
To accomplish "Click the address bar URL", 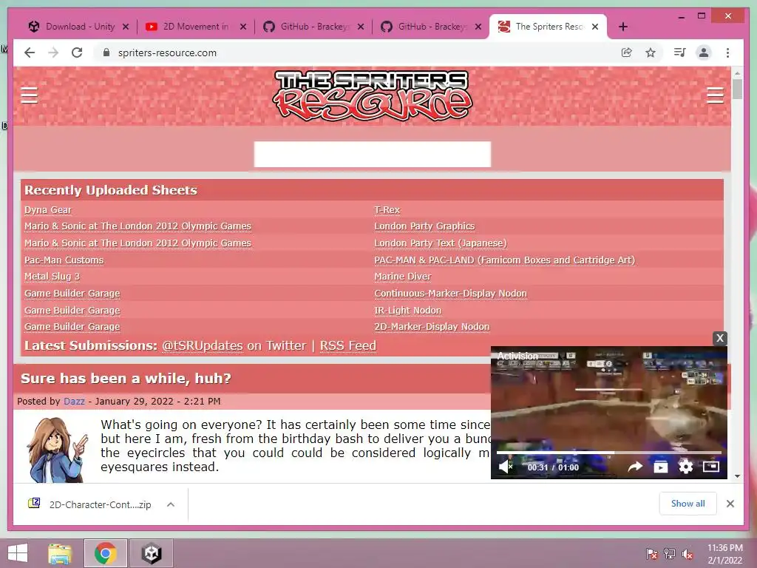I will click(x=167, y=53).
